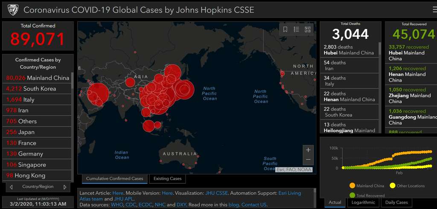
Task: Click the Heilongjiang 13 deaths entry
Action: pos(349,127)
